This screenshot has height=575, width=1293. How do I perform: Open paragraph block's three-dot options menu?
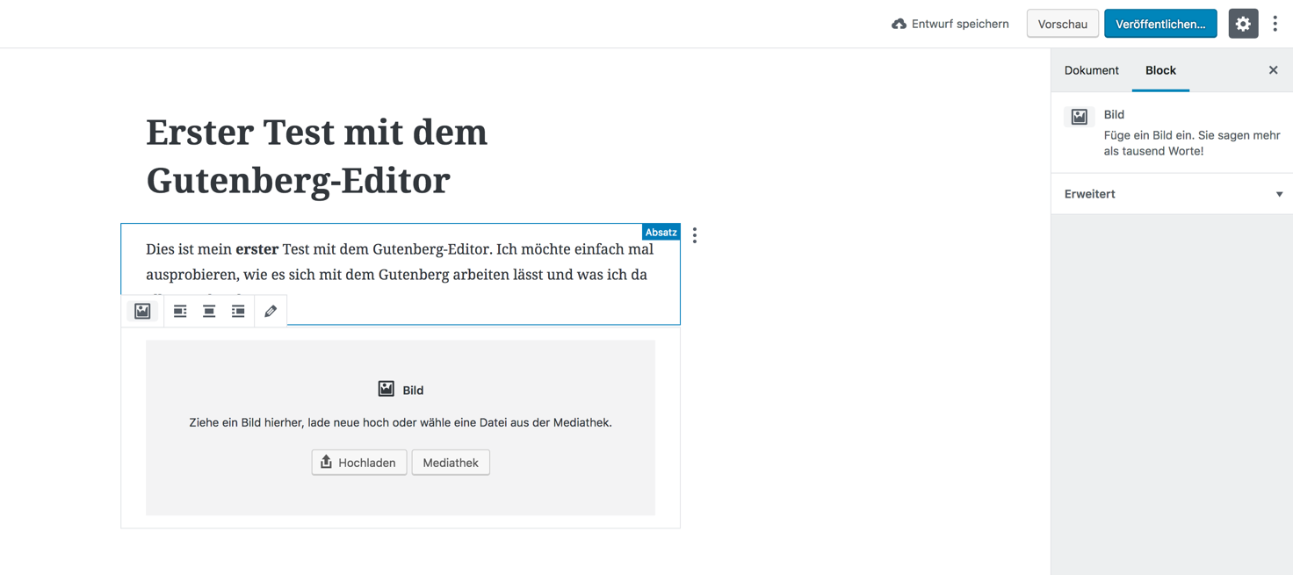click(x=695, y=235)
